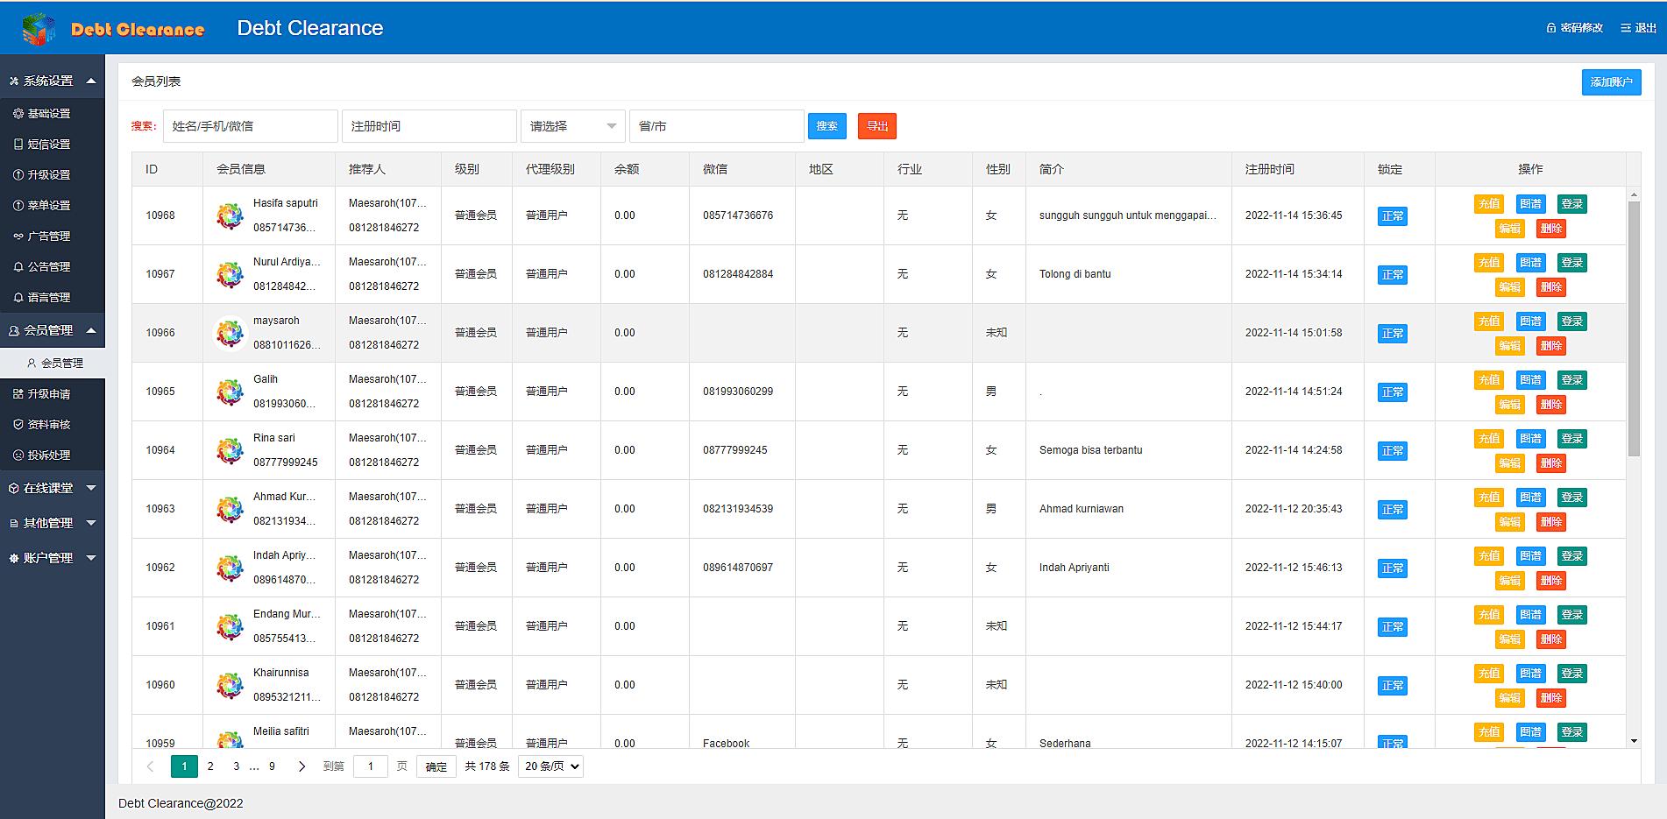Open the 20 条/页 page size dropdown

pyautogui.click(x=550, y=766)
